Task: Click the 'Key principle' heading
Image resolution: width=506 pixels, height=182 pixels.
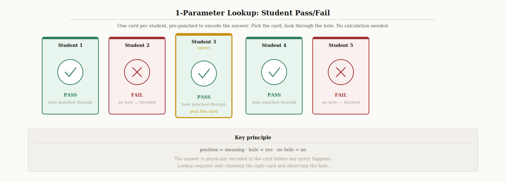Action: pyautogui.click(x=253, y=138)
